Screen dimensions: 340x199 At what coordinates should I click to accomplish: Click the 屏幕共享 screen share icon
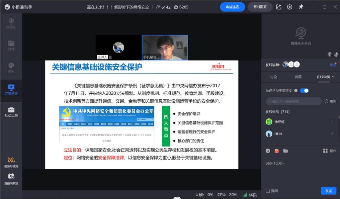[11, 89]
